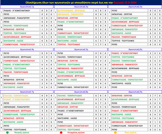The width and height of the screenshot is (162, 134).
Task: Select ΠΑΛΛΗΣ - ΤΟΜΠΟΥΛΙΔΗΣ in Αγωνιστική 4η
Action: coord(22,72)
